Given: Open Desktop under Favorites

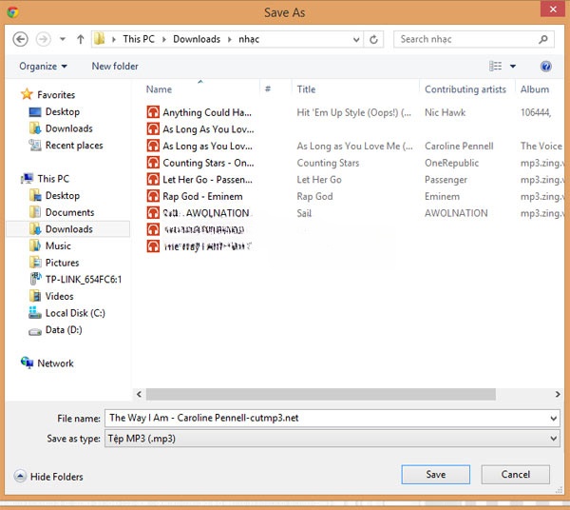Looking at the screenshot, I should (62, 111).
